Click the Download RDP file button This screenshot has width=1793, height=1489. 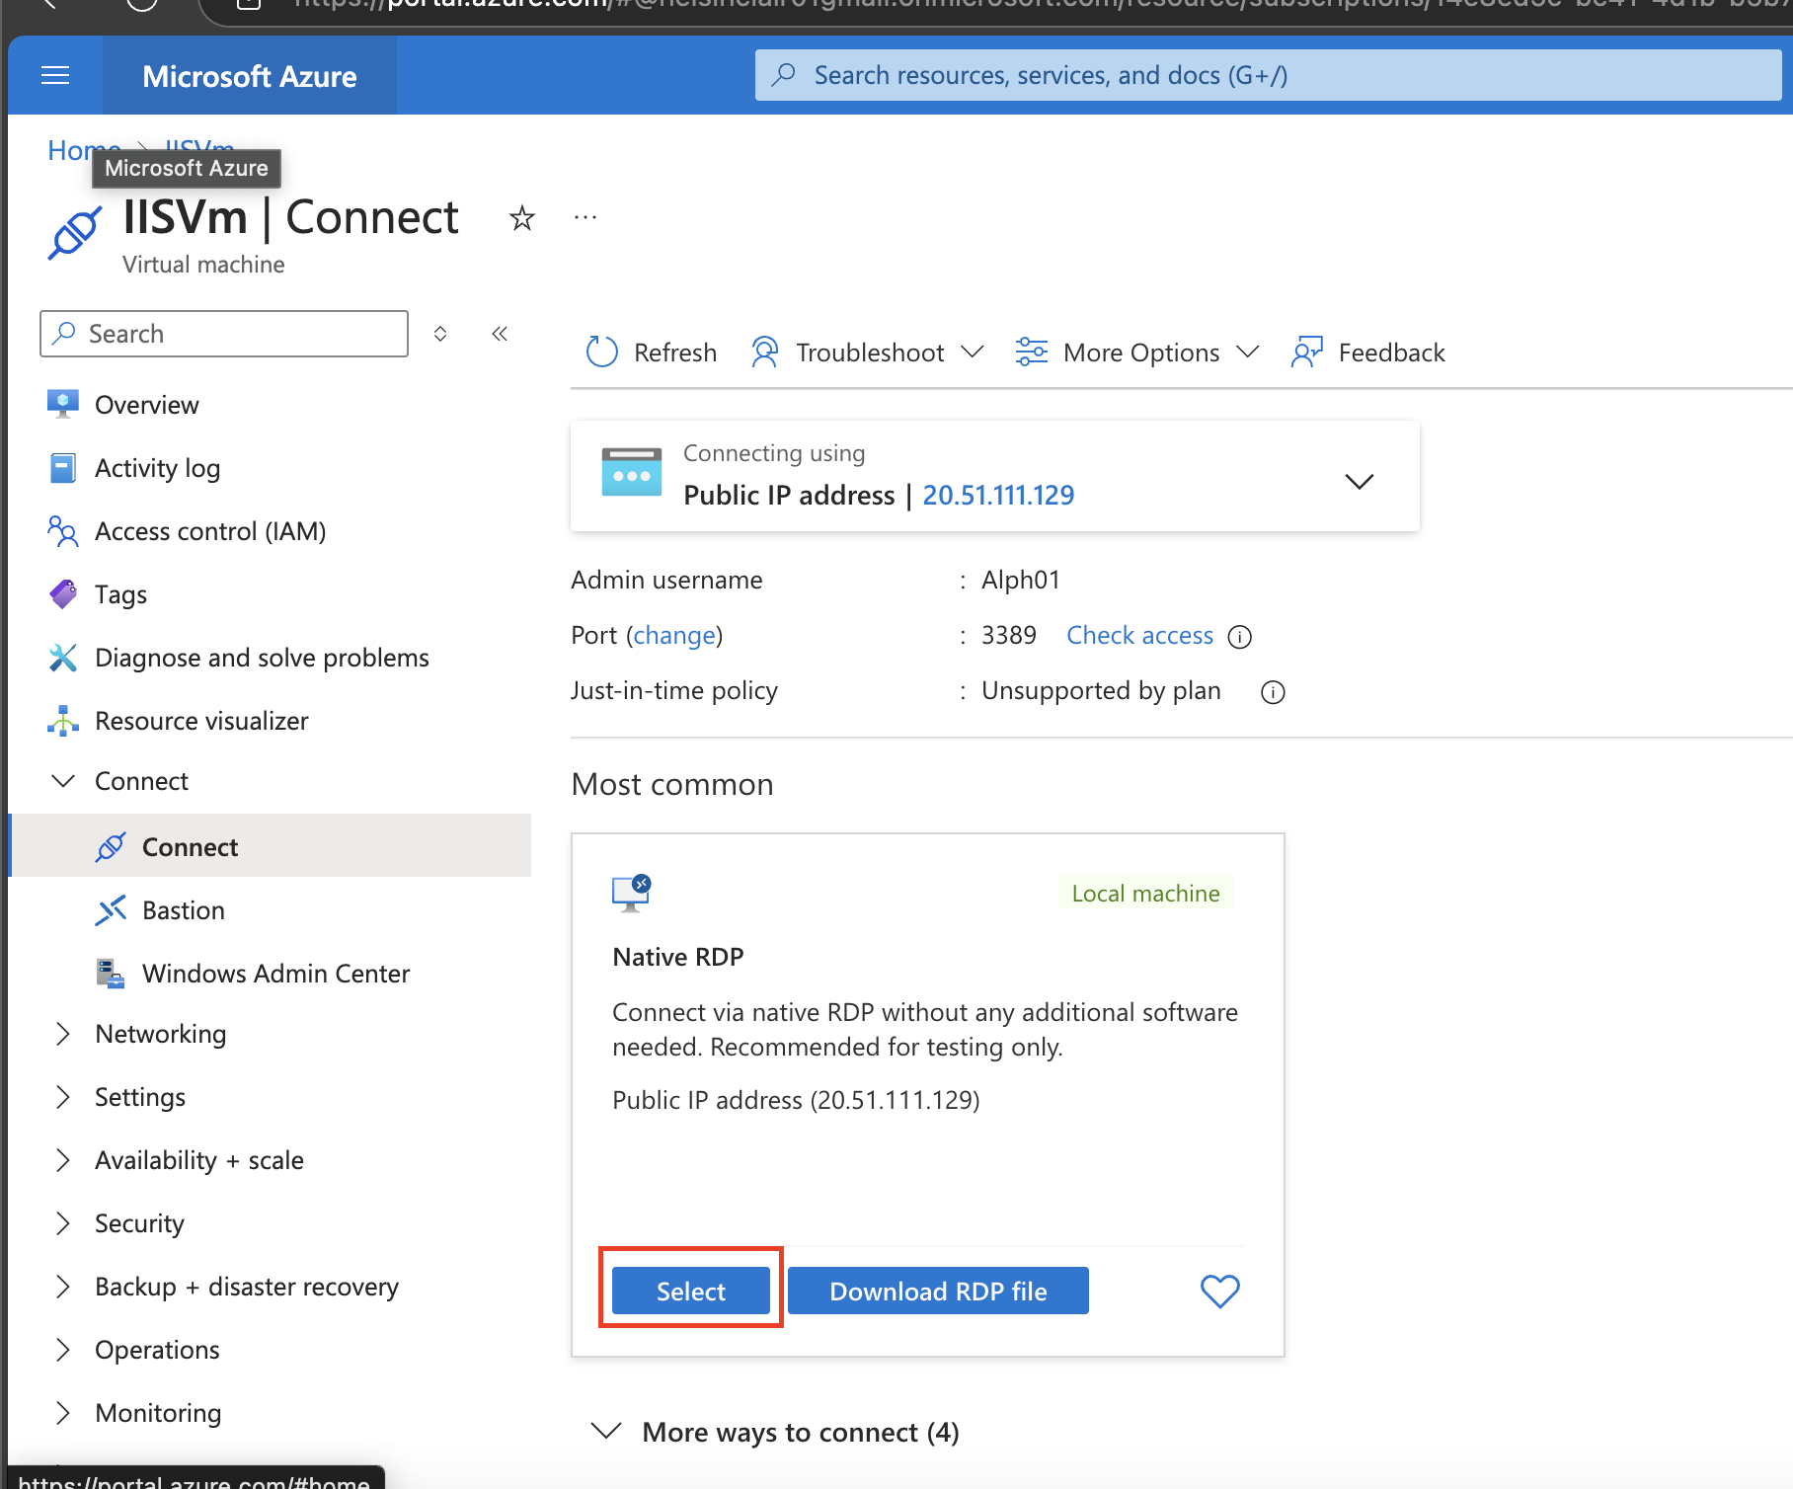(x=938, y=1291)
